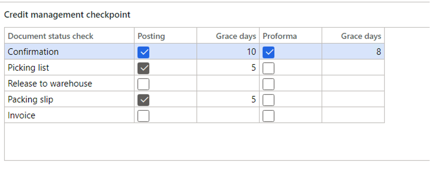This screenshot has width=430, height=170.
Task: Select the Release to warehouse row
Action: click(x=50, y=84)
